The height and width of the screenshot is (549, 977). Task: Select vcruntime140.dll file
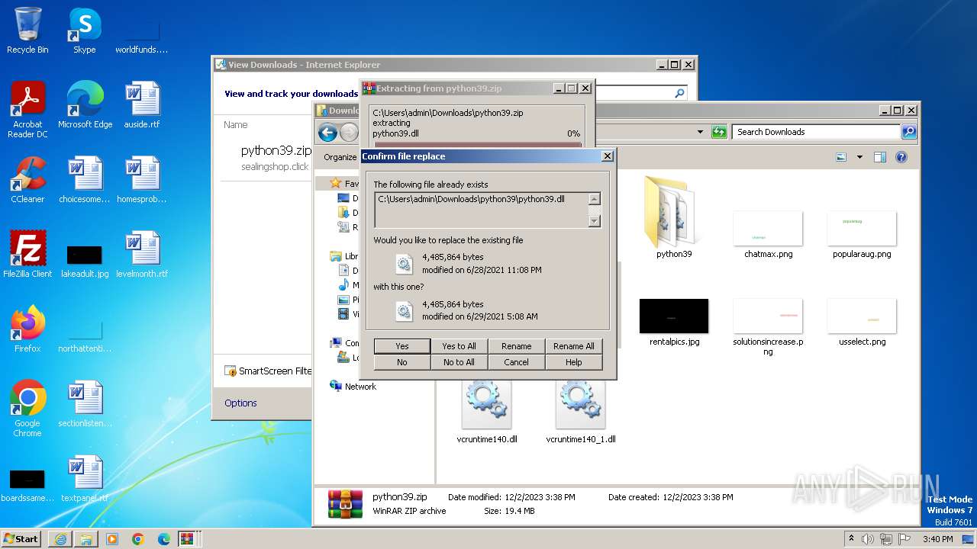tap(487, 412)
